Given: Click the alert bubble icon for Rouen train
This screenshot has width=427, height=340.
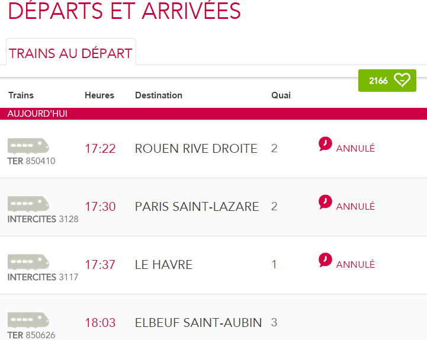Looking at the screenshot, I should pyautogui.click(x=325, y=144).
